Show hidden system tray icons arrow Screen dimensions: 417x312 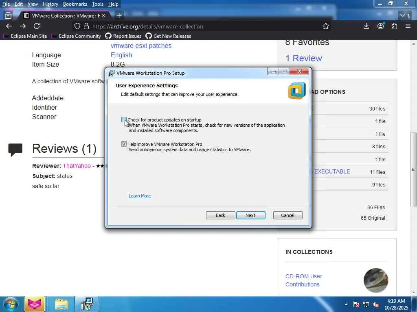pos(346,304)
